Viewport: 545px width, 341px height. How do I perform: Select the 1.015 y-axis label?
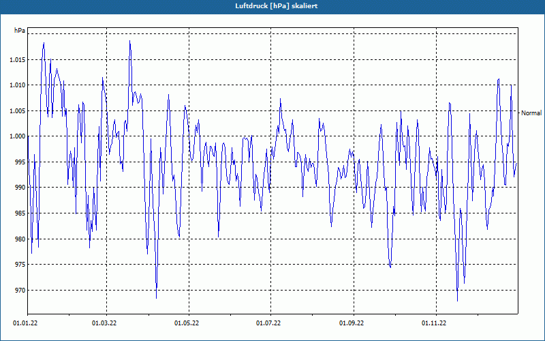click(x=18, y=60)
